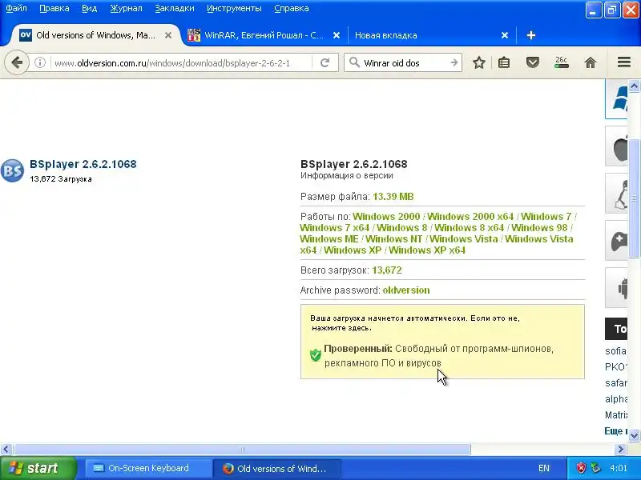
Task: Open the Games gamepad sidebar icon
Action: (616, 241)
